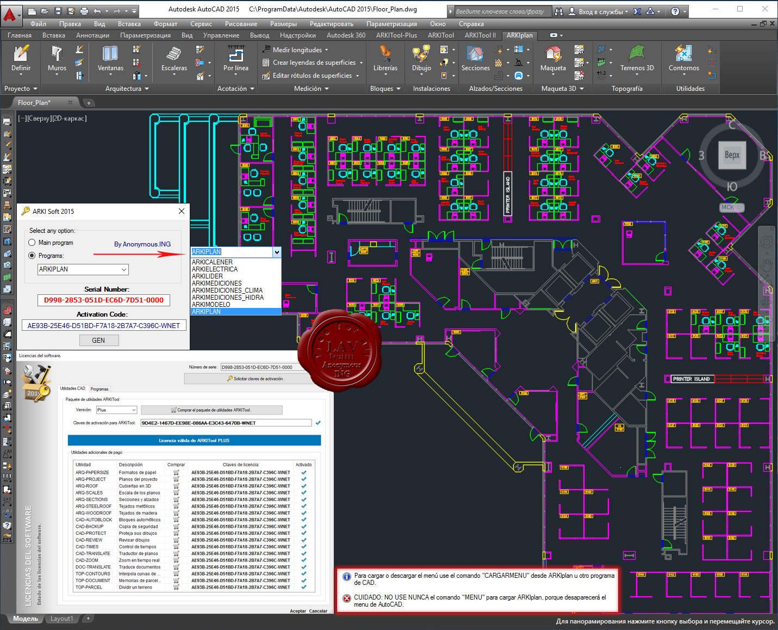The height and width of the screenshot is (630, 778).
Task: Open the Contornos topography tool
Action: 684,59
